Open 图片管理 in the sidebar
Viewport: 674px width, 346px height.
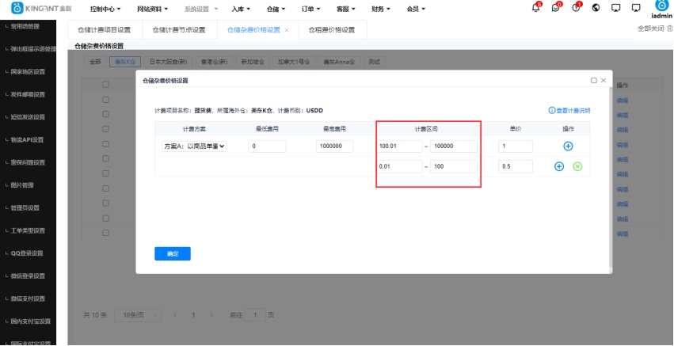coord(22,185)
